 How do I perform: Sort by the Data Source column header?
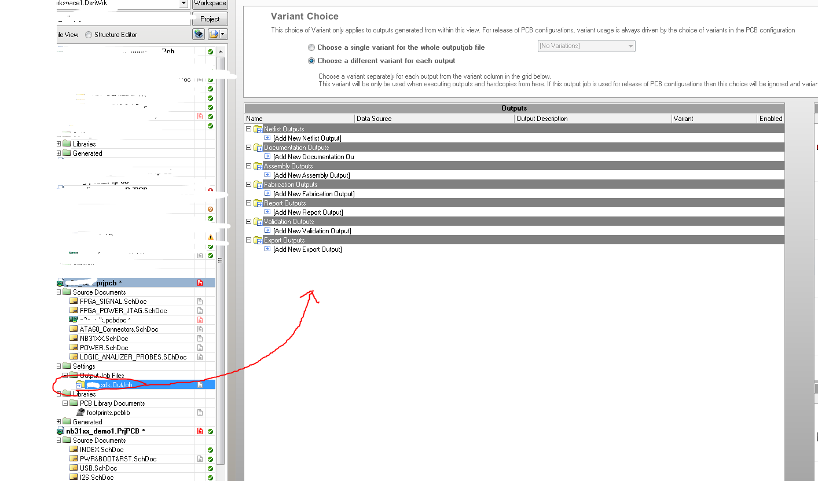tap(434, 119)
